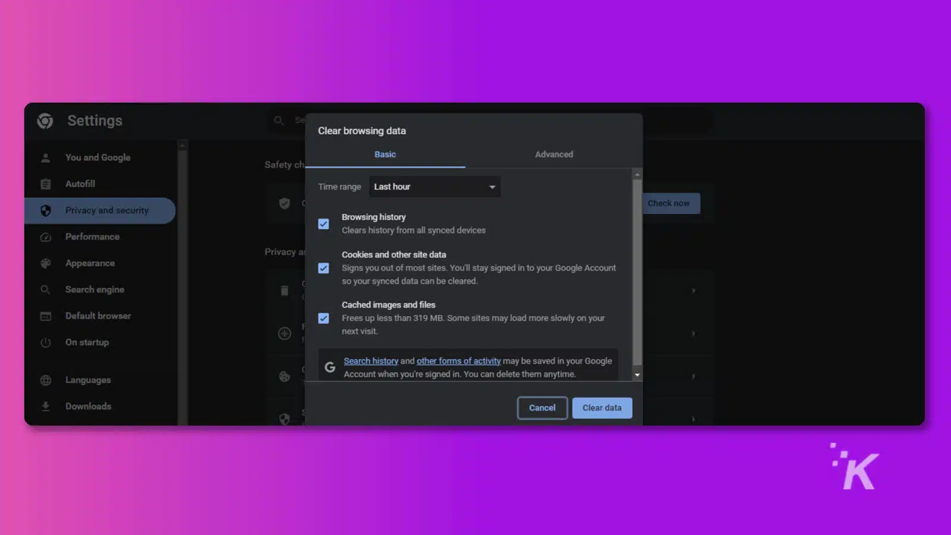The image size is (951, 535).
Task: Select the Basic tab
Action: [x=385, y=154]
